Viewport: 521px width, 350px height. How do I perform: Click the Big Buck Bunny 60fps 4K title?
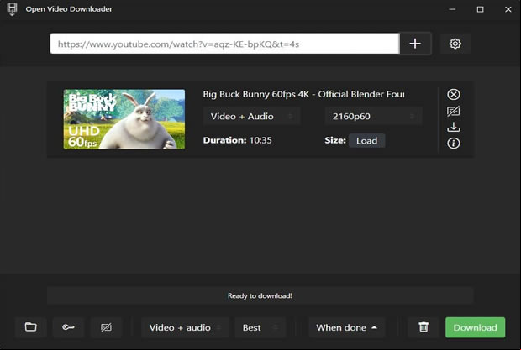click(x=303, y=94)
